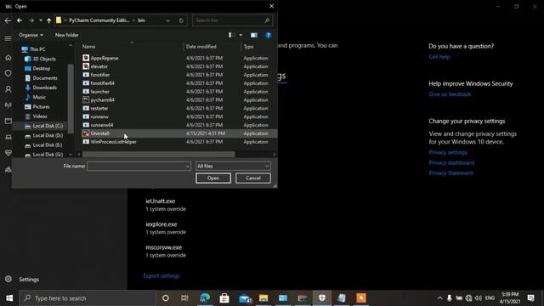
Task: Open Task View on taskbar
Action: click(184, 298)
